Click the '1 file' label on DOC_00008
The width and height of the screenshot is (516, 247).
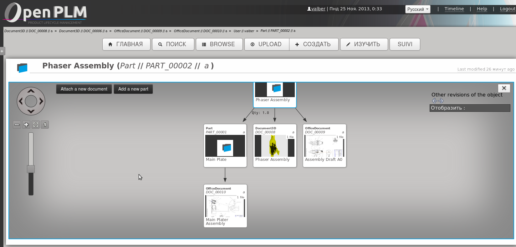point(290,137)
